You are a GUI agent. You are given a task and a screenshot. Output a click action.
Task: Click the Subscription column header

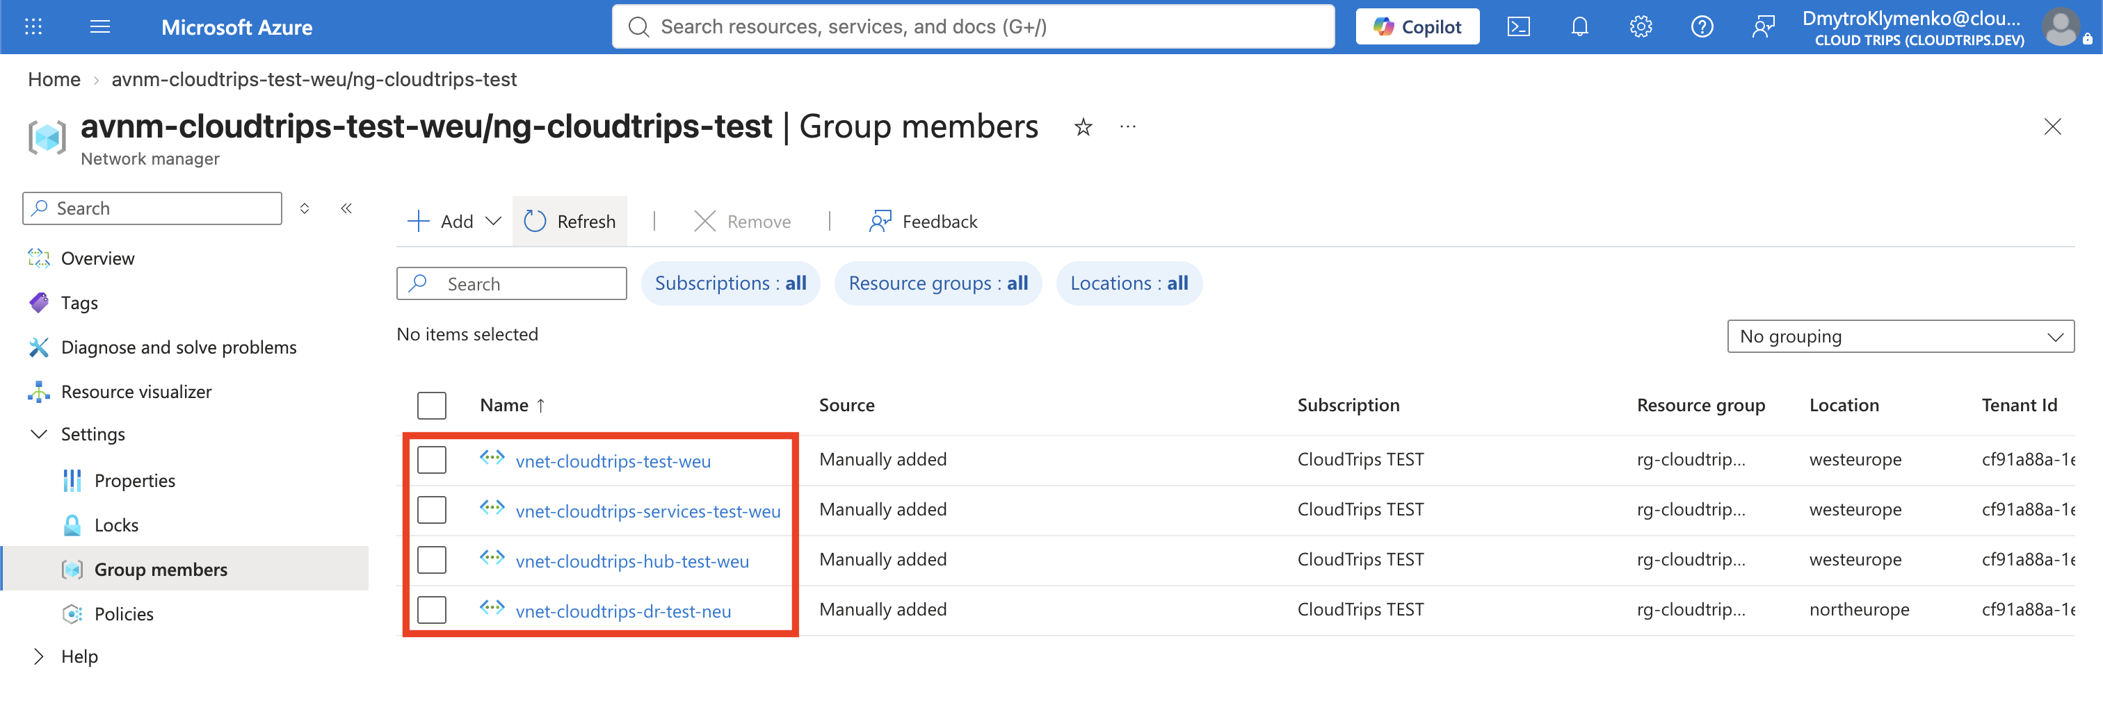[x=1348, y=405]
